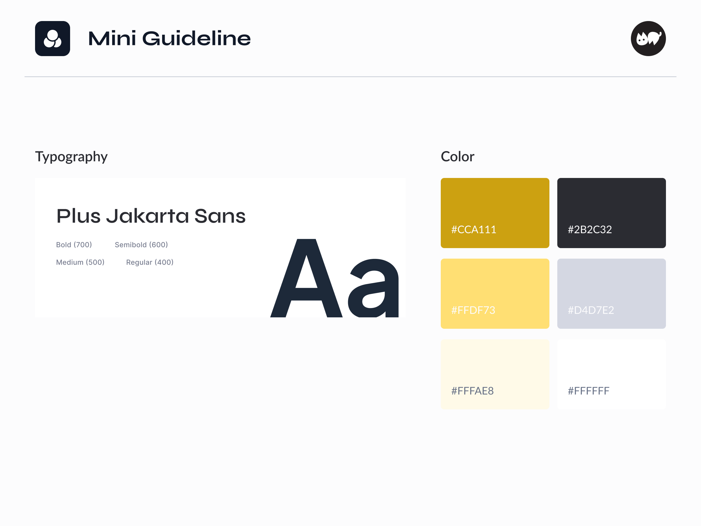
Task: Open the Mini Guideline title heading
Action: [x=169, y=38]
